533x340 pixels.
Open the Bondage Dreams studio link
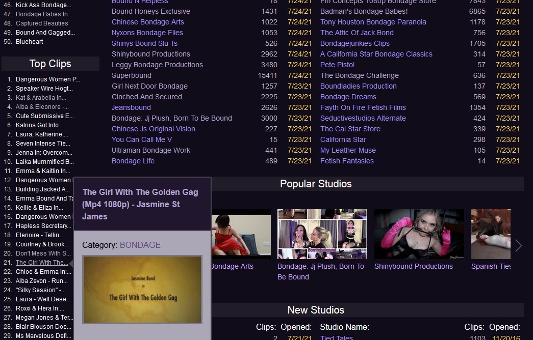pyautogui.click(x=348, y=97)
